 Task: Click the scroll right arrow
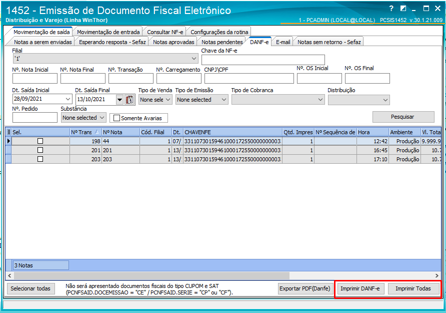pyautogui.click(x=437, y=275)
